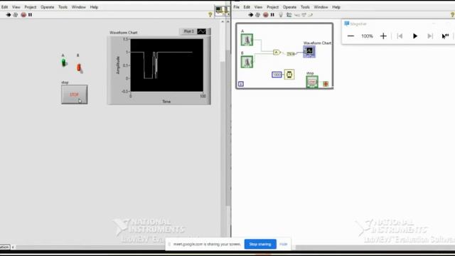Image resolution: width=455 pixels, height=256 pixels.
Task: Click Magnifier read from here cursor icon
Action: click(445, 36)
